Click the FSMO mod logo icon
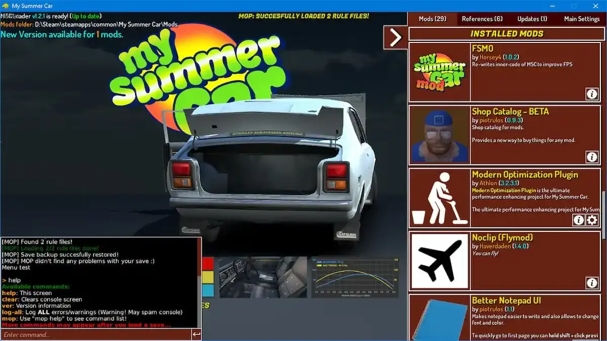The height and width of the screenshot is (341, 607). (x=439, y=72)
